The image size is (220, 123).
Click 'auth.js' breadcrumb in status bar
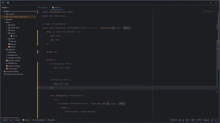pos(26,120)
